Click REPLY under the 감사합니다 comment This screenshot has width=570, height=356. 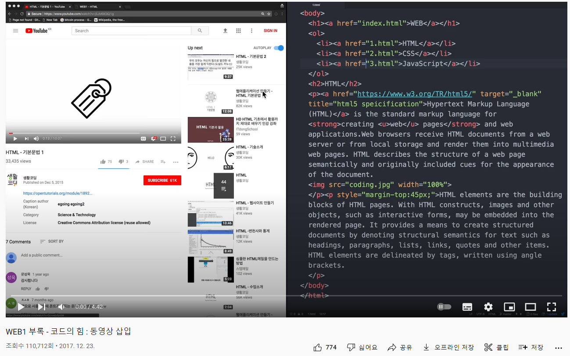pos(26,289)
